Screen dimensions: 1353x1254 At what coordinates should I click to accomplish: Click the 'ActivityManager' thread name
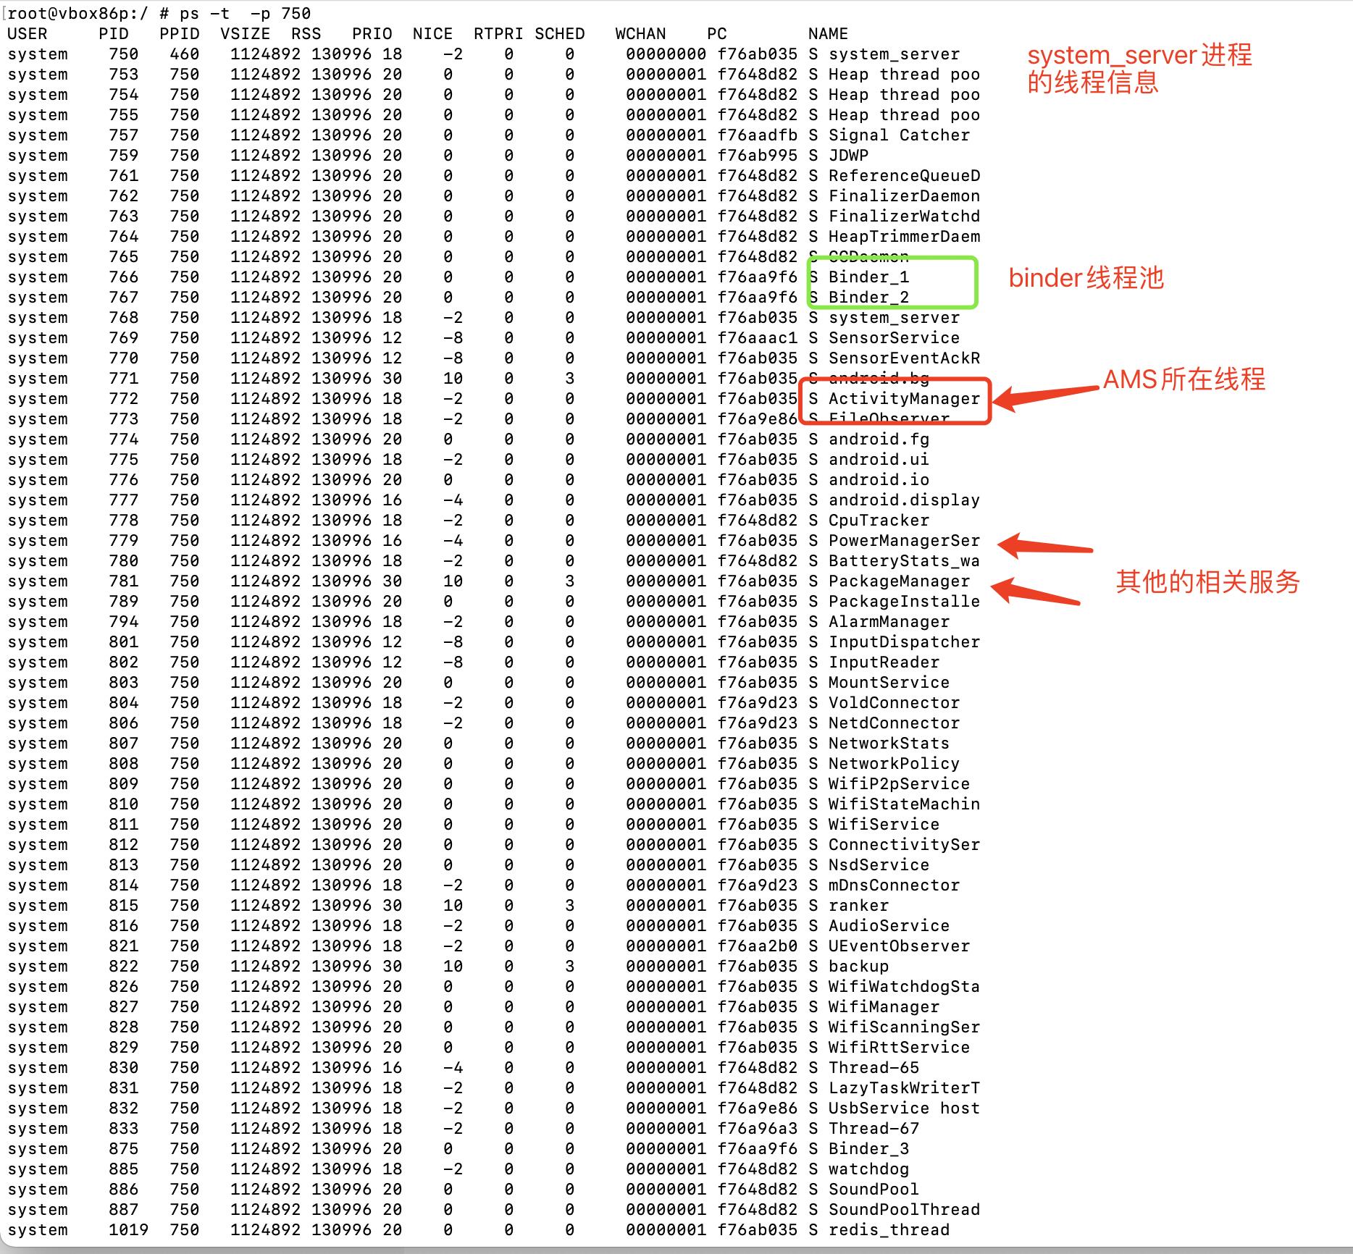click(904, 398)
